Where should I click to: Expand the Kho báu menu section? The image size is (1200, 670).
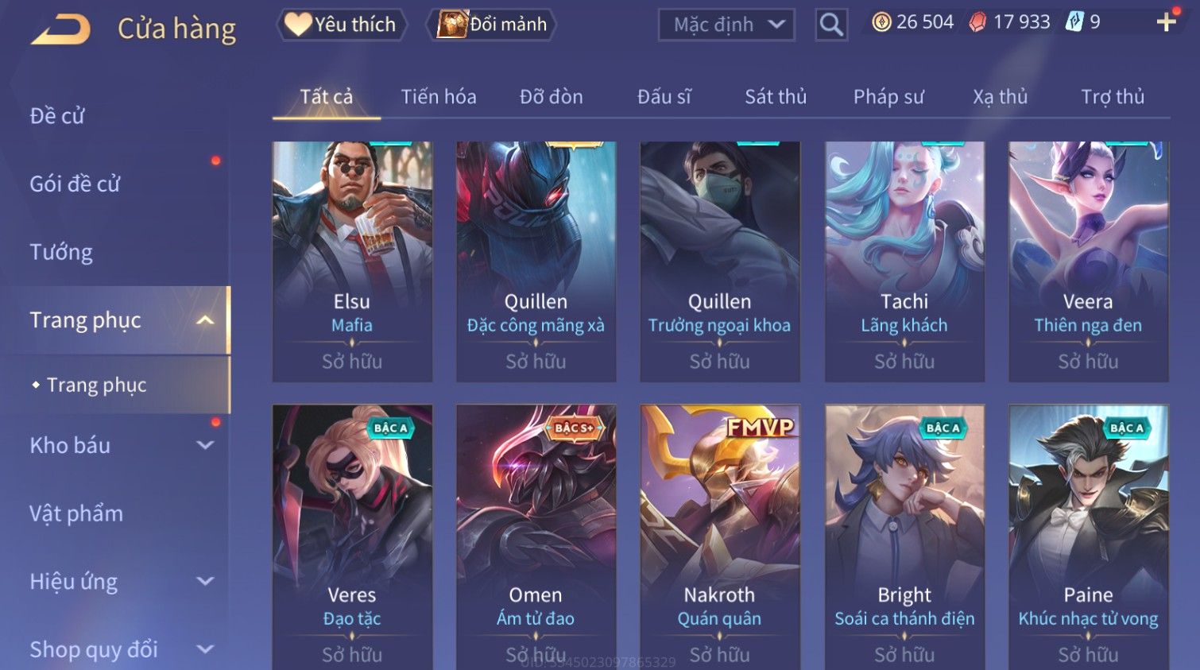(205, 446)
